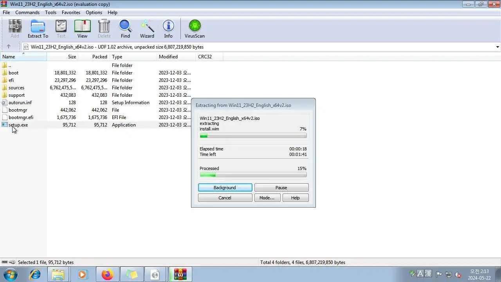Select the bootmgr.efi file icon

point(5,117)
